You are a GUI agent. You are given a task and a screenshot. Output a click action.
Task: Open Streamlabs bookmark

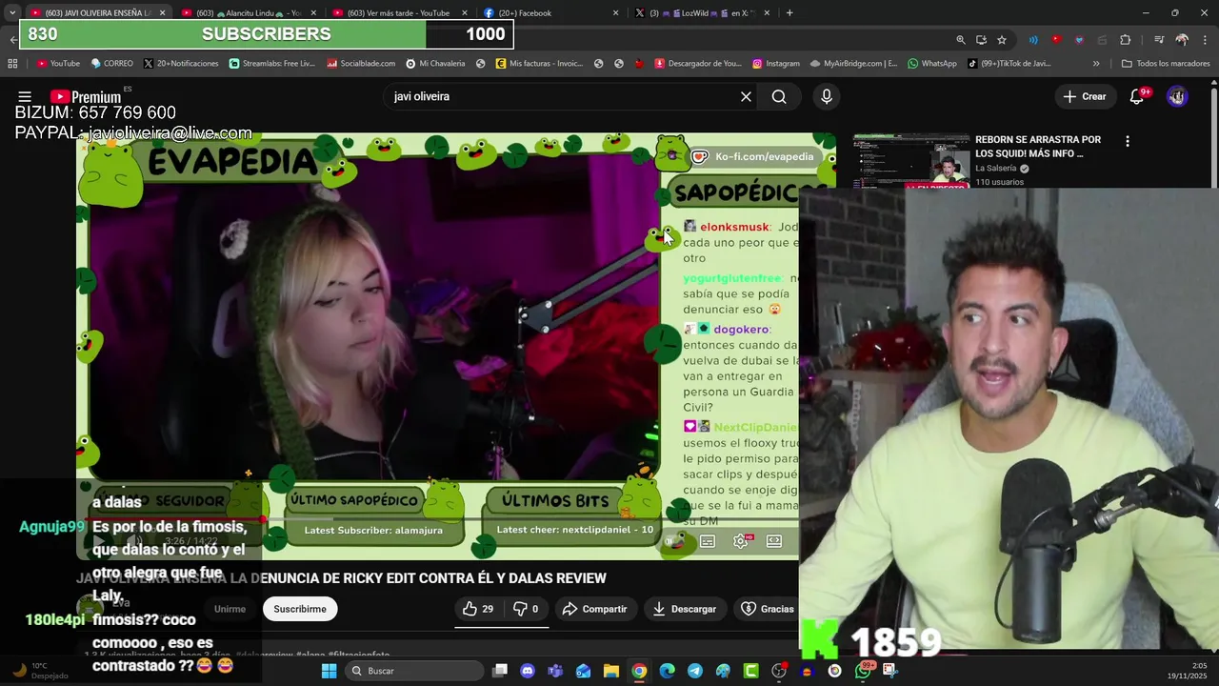(272, 64)
